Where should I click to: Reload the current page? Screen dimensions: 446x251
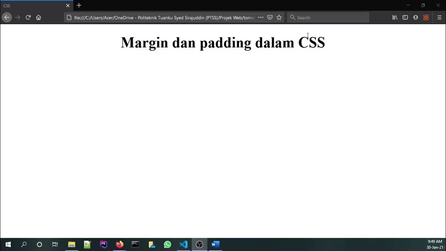coord(28,17)
